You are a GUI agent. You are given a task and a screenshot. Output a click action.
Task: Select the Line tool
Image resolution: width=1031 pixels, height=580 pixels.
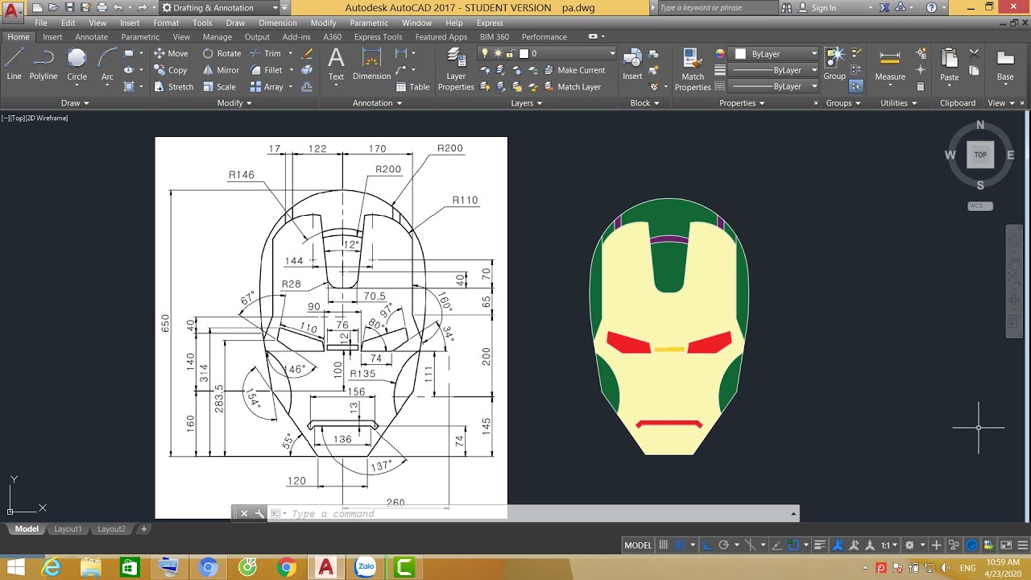(14, 64)
